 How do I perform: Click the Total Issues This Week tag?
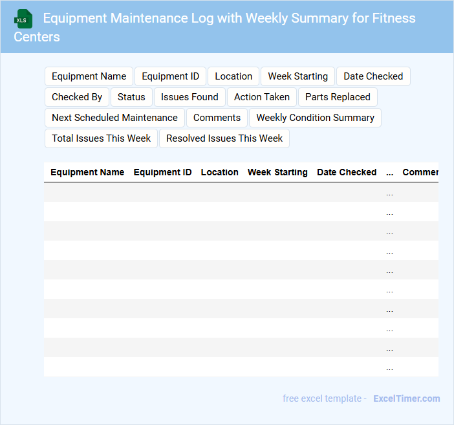point(101,138)
